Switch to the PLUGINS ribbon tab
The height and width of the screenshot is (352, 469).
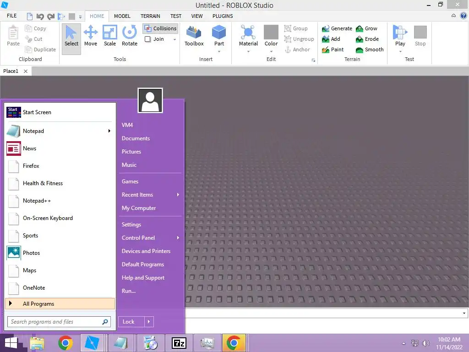pyautogui.click(x=223, y=16)
